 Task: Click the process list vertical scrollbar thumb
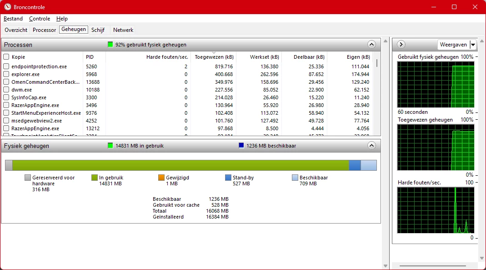click(x=377, y=63)
